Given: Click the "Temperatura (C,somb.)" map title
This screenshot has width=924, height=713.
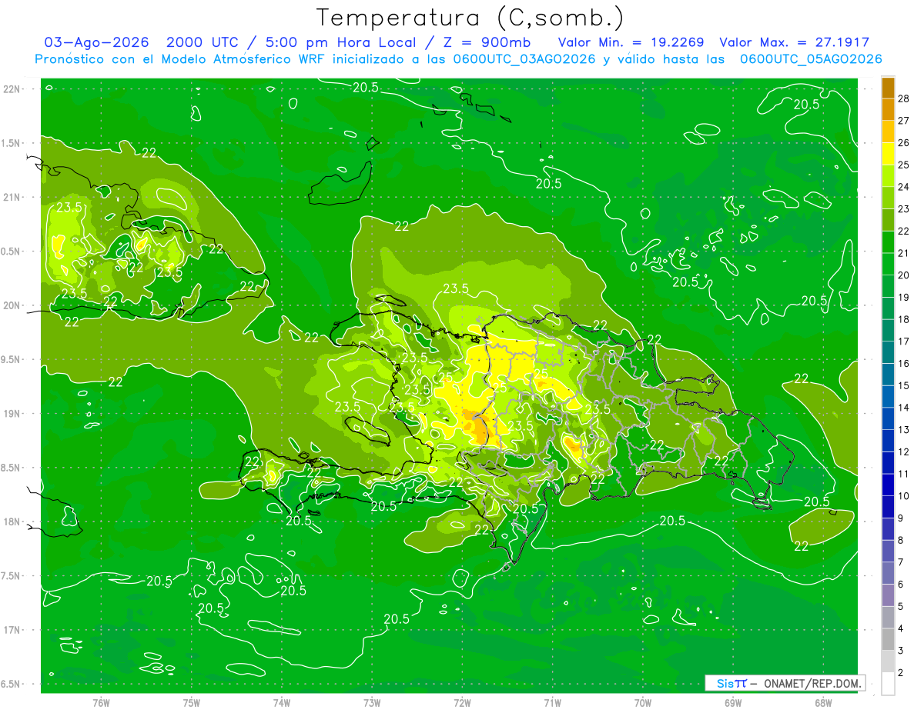Looking at the screenshot, I should [x=470, y=18].
